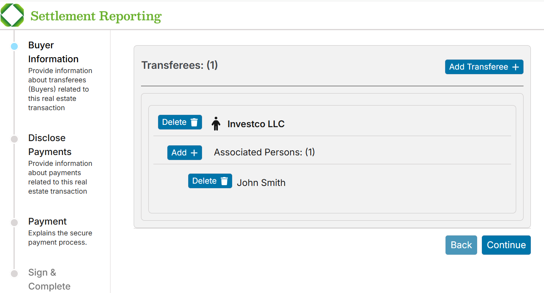Click the Payment step circle marker
544x293 pixels.
coord(14,223)
